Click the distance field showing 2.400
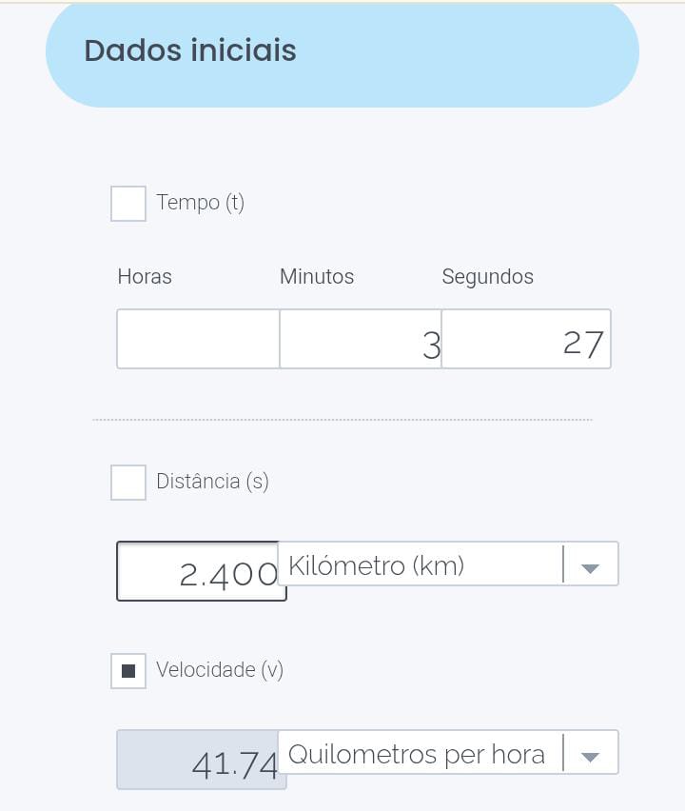The height and width of the screenshot is (811, 685). coord(200,572)
